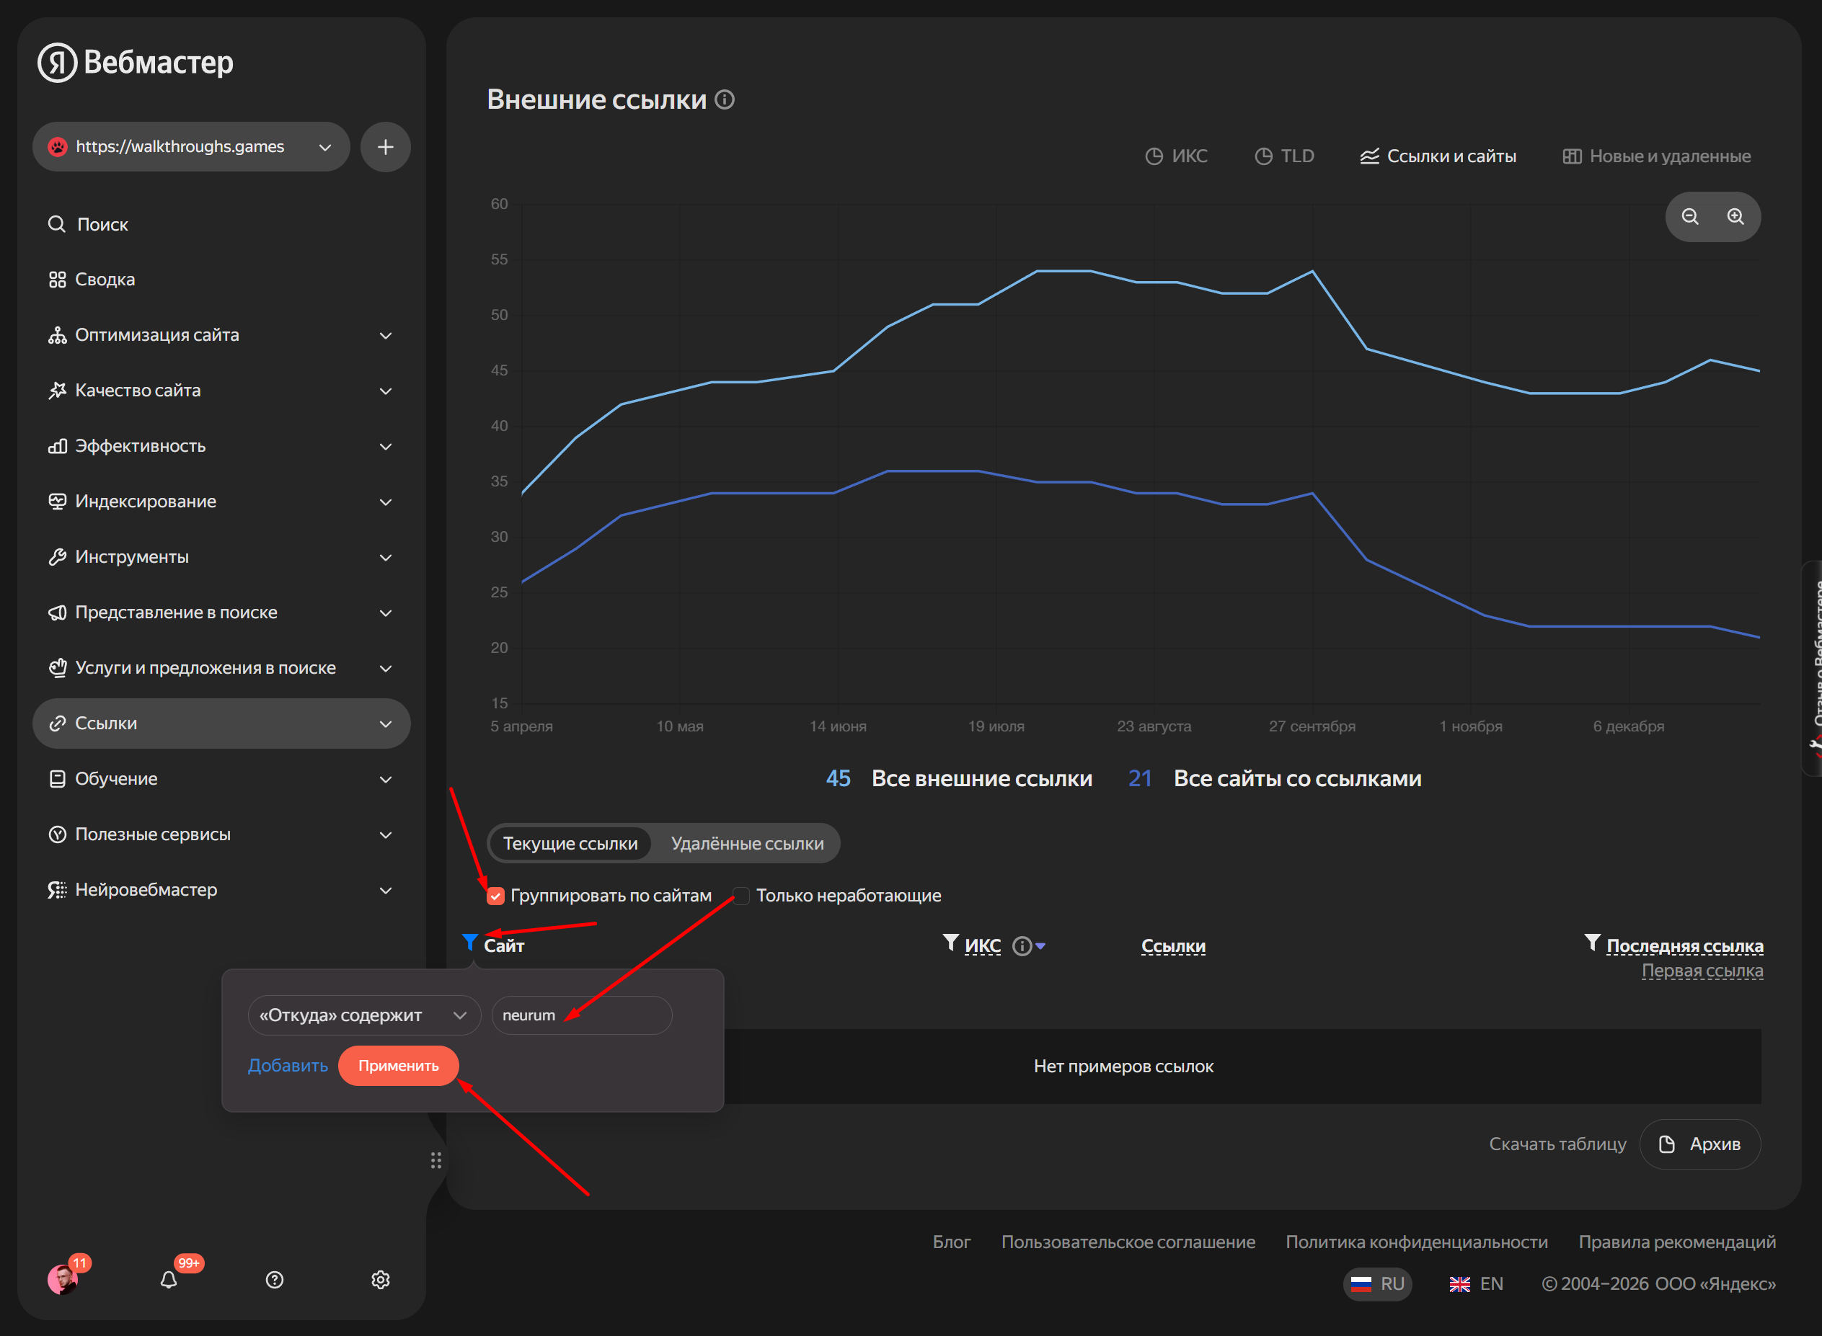This screenshot has height=1336, width=1822.
Task: Open the walkthroughs.games site dropdown
Action: (x=191, y=147)
